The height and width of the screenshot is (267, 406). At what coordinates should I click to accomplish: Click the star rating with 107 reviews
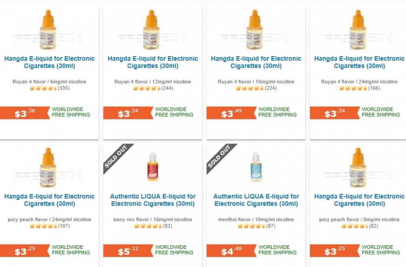pyautogui.click(x=43, y=226)
